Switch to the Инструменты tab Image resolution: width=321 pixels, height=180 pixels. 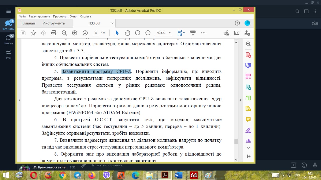(x=54, y=23)
